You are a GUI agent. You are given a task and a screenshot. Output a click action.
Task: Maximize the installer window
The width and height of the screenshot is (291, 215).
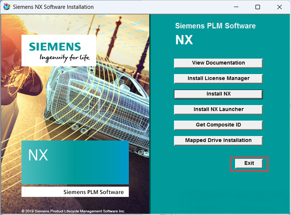coord(258,7)
